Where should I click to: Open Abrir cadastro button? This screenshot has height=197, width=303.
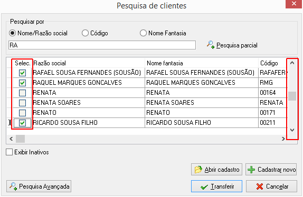pyautogui.click(x=216, y=170)
